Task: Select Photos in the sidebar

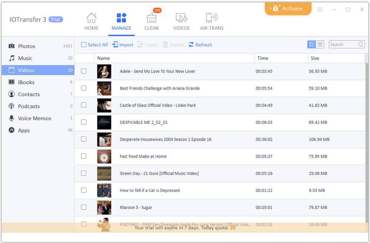Action: click(38, 46)
